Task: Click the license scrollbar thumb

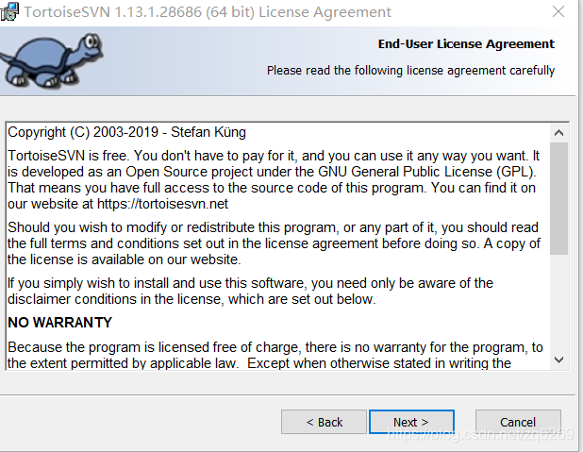Action: coord(558,198)
